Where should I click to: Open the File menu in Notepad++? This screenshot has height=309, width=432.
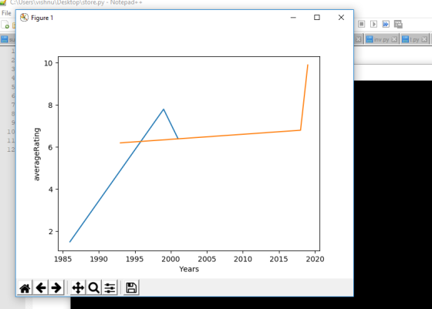[x=6, y=13]
